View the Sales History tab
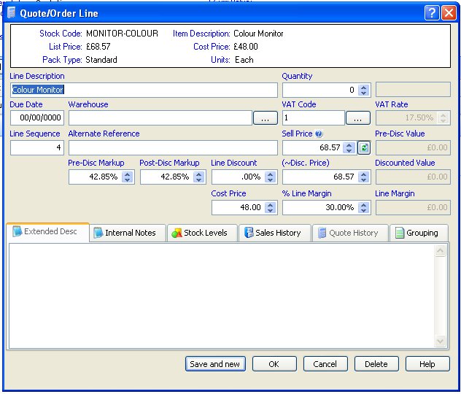 pyautogui.click(x=274, y=233)
